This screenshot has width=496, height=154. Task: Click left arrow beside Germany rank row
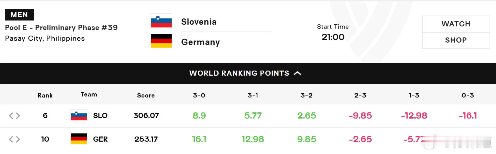point(11,139)
